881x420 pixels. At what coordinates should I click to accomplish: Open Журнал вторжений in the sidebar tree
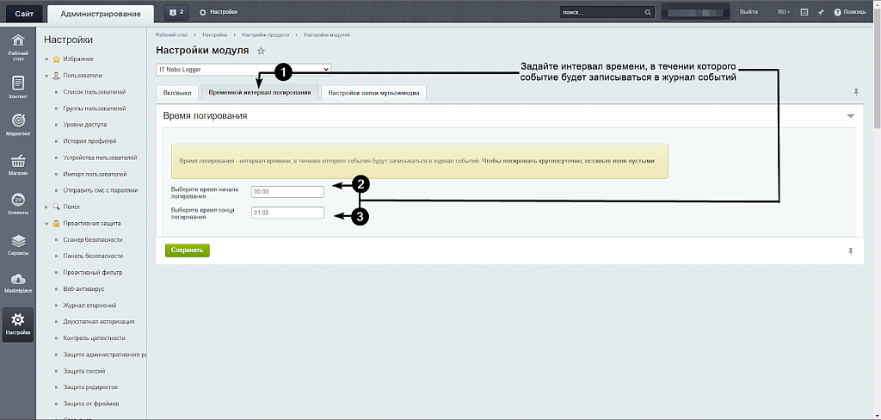coord(89,306)
